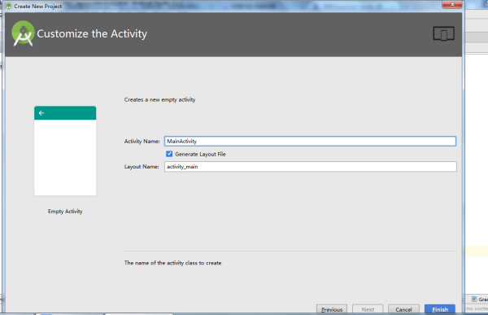Click 'Empty Activity' label text

(x=65, y=212)
